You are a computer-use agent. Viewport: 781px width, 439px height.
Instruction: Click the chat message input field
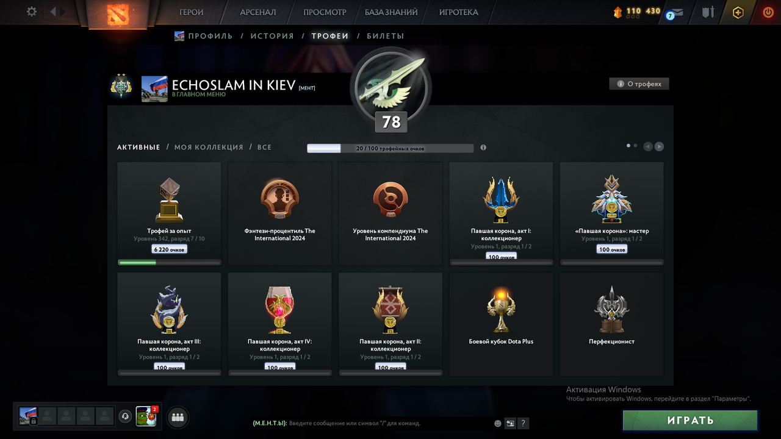(x=389, y=423)
